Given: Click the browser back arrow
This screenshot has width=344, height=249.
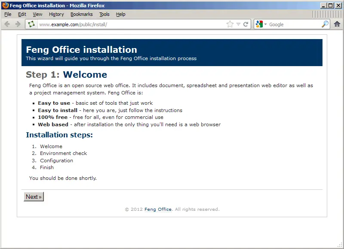Looking at the screenshot, I should pos(7,24).
